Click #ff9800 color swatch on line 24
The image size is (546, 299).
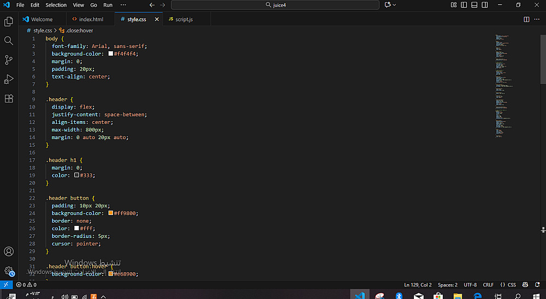click(x=111, y=213)
